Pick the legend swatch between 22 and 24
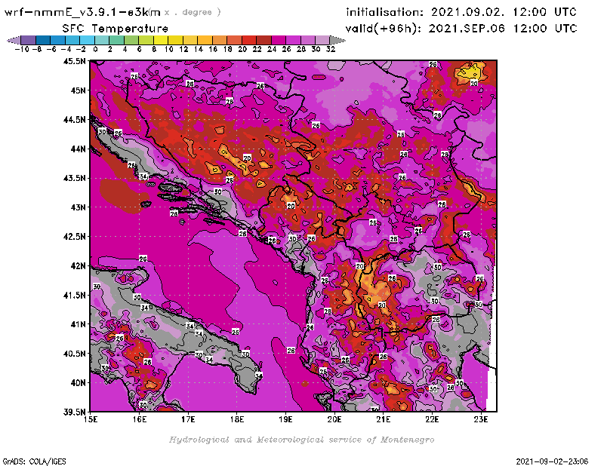The width and height of the screenshot is (604, 466). click(263, 40)
